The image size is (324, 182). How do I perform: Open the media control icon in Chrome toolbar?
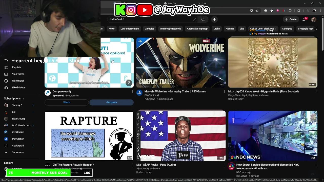(308, 11)
